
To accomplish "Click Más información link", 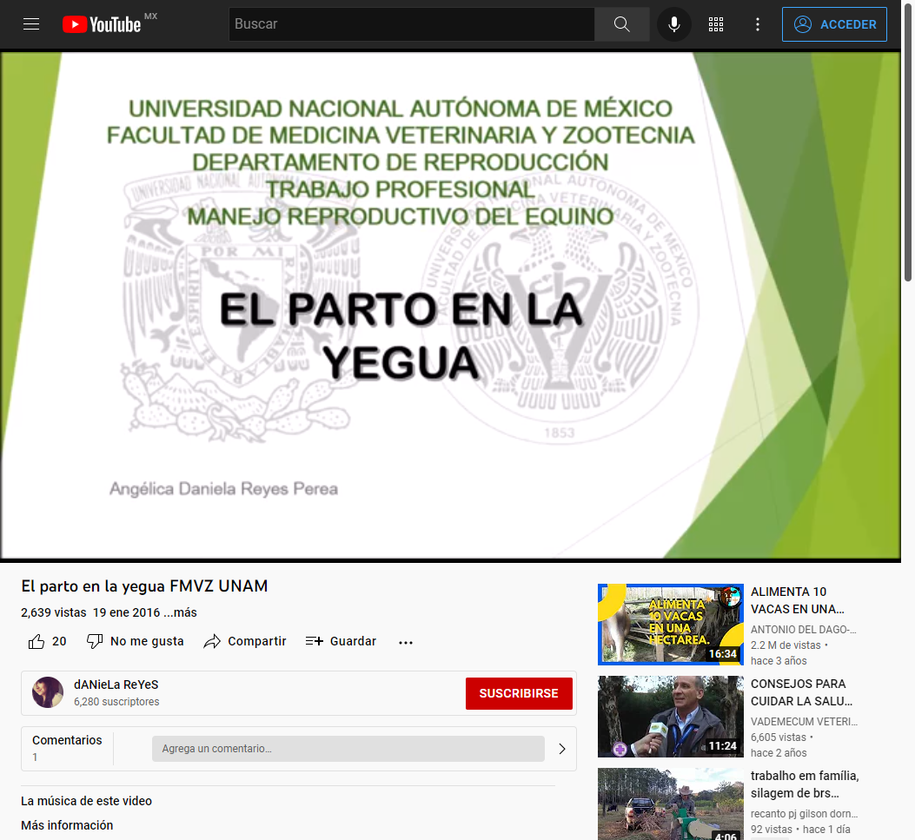I will [x=67, y=825].
